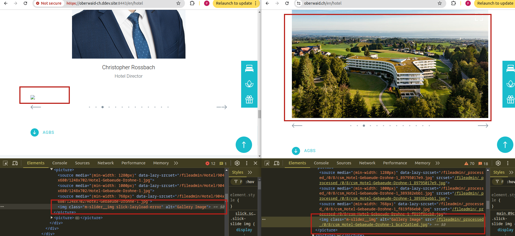Open the Memory tab in right DevTools
This screenshot has width=515, height=236.
[x=423, y=163]
